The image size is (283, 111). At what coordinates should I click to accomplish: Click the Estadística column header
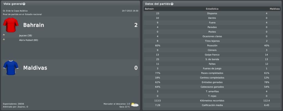(x=212, y=9)
